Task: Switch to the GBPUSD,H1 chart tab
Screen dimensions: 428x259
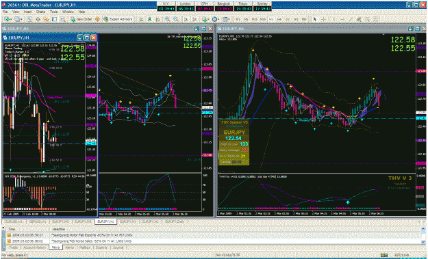Action: pos(38,221)
